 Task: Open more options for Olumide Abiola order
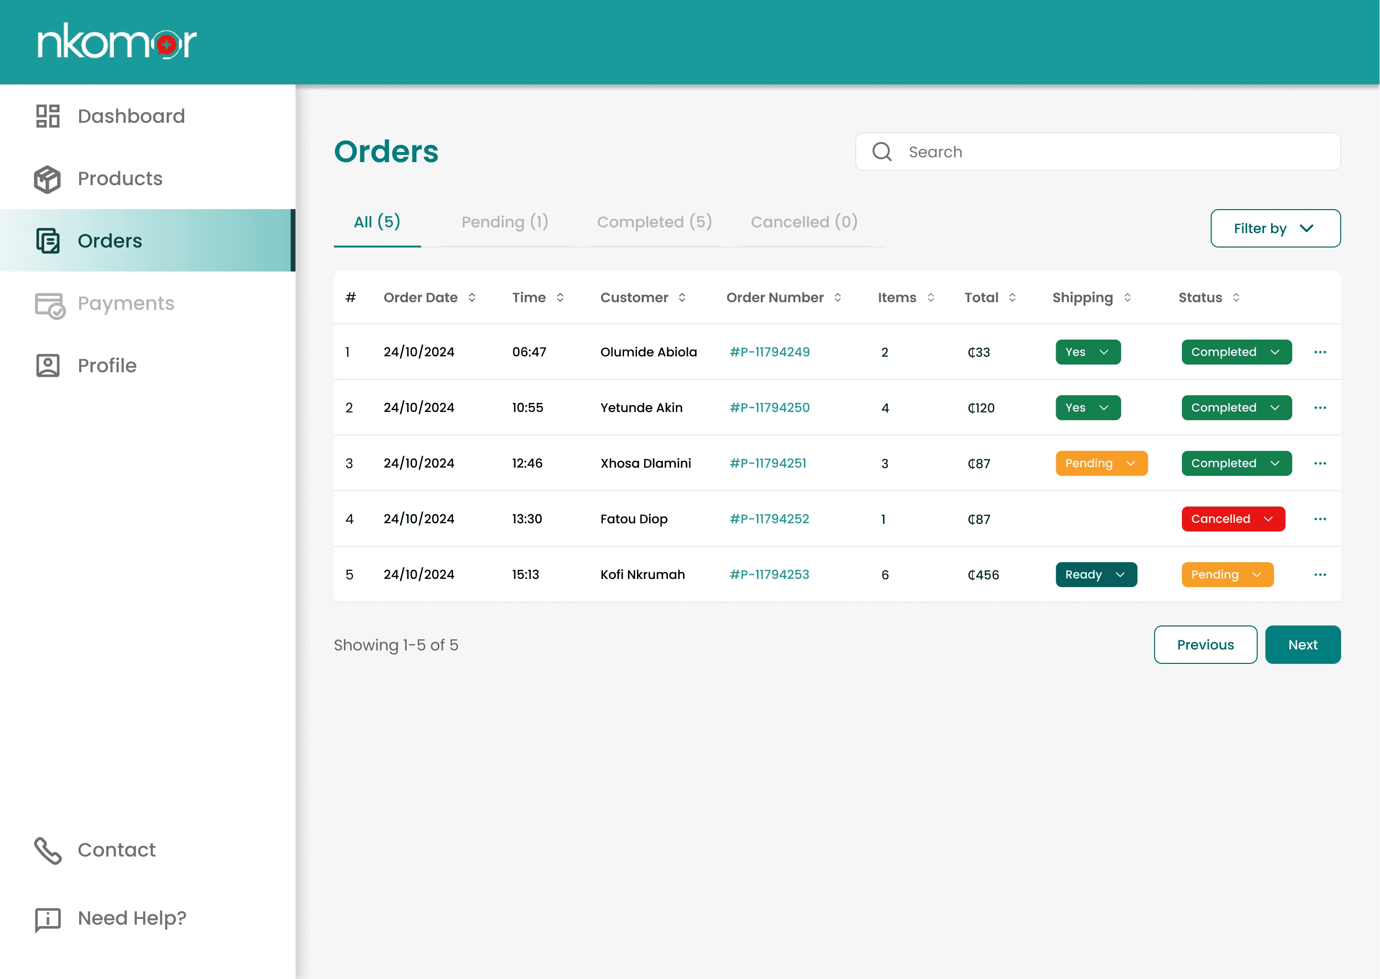coord(1321,352)
